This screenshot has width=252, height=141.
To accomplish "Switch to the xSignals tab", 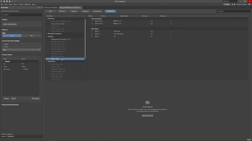I will [74, 11].
